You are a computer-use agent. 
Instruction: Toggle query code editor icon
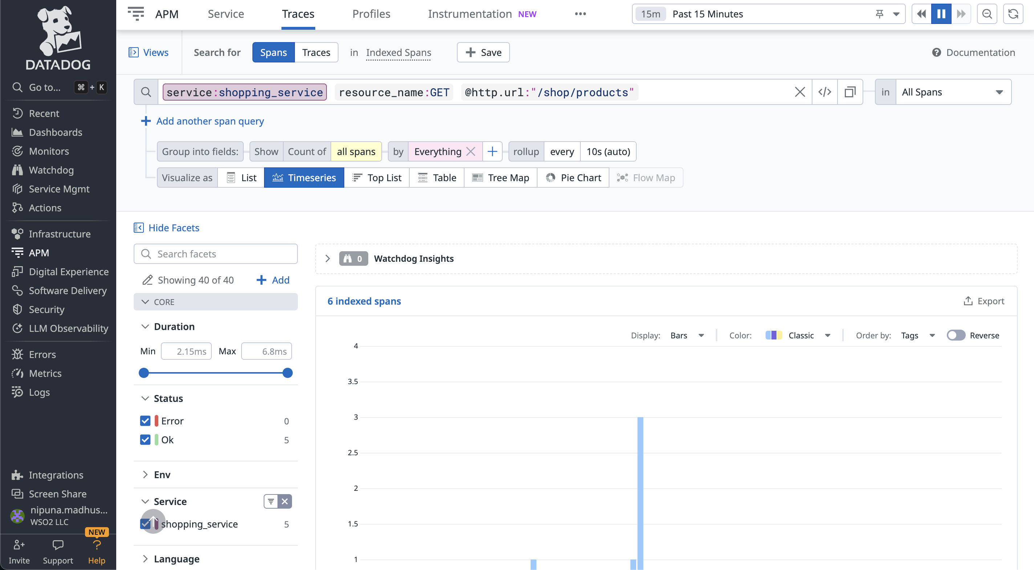(824, 92)
